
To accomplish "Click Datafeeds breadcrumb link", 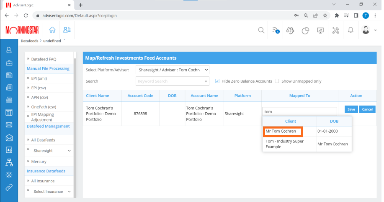I will point(29,41).
